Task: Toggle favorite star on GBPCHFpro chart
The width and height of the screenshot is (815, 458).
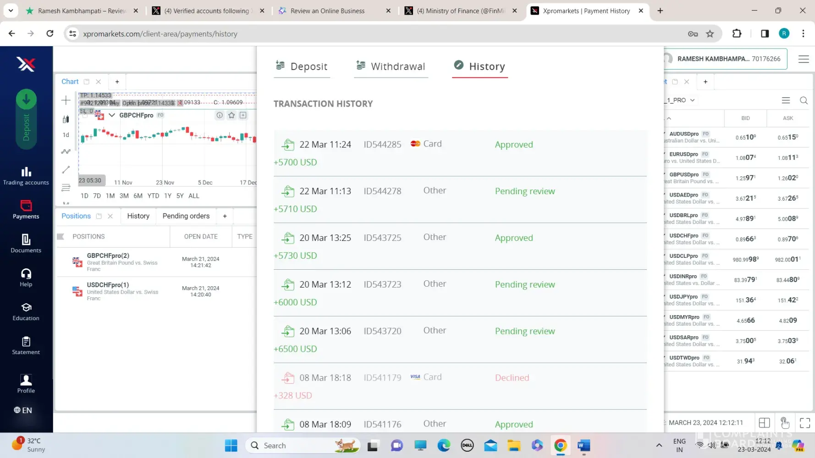Action: (231, 115)
